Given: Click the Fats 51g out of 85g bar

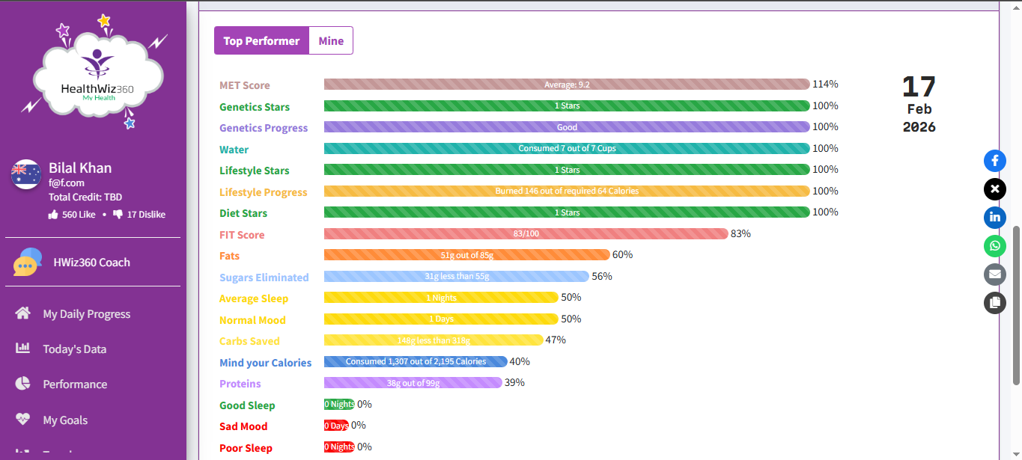Looking at the screenshot, I should 467,255.
